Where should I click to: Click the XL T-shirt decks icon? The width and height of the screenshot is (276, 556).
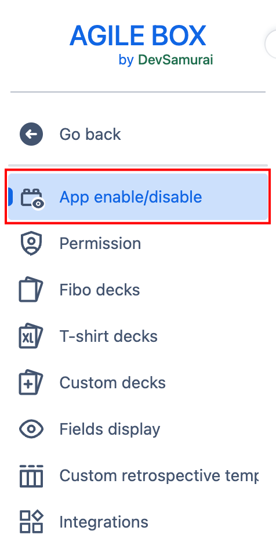pos(31,336)
